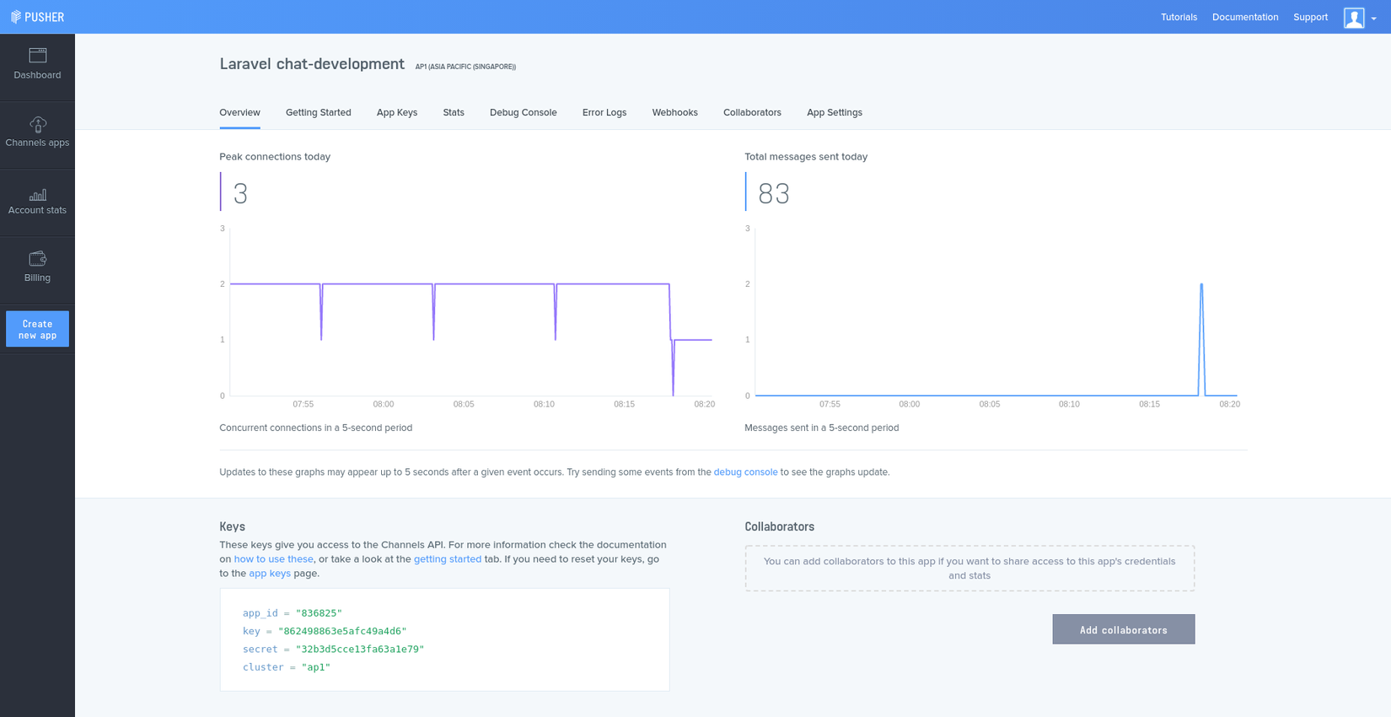Click the user avatar icon
Screen dimensions: 1391x717
(x=1354, y=18)
